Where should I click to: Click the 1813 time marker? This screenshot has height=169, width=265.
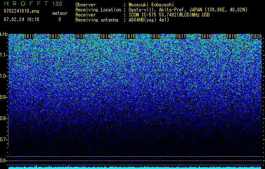click(x=80, y=36)
